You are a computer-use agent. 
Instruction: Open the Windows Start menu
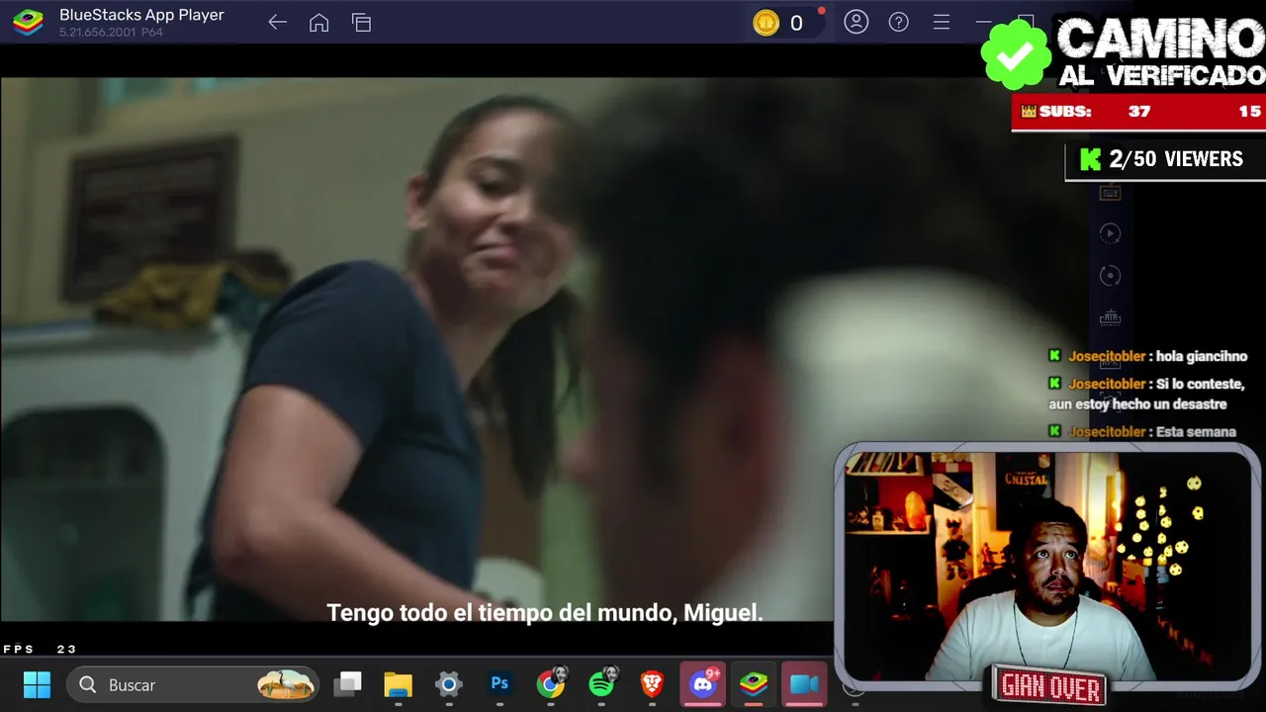point(37,684)
